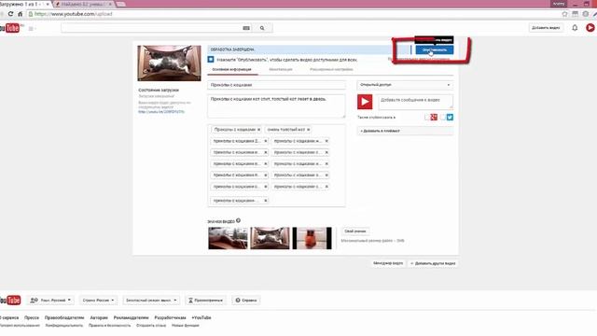This screenshot has height=336, width=597.
Task: Bookmark this page with the star icon
Action: click(564, 14)
